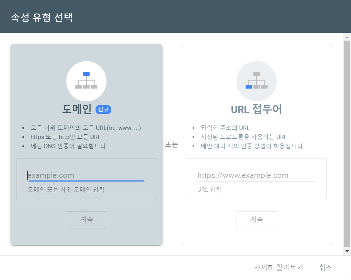Viewport: 351px width, 280px height.
Task: Open the 자세히 알아보기 link
Action: pyautogui.click(x=279, y=268)
